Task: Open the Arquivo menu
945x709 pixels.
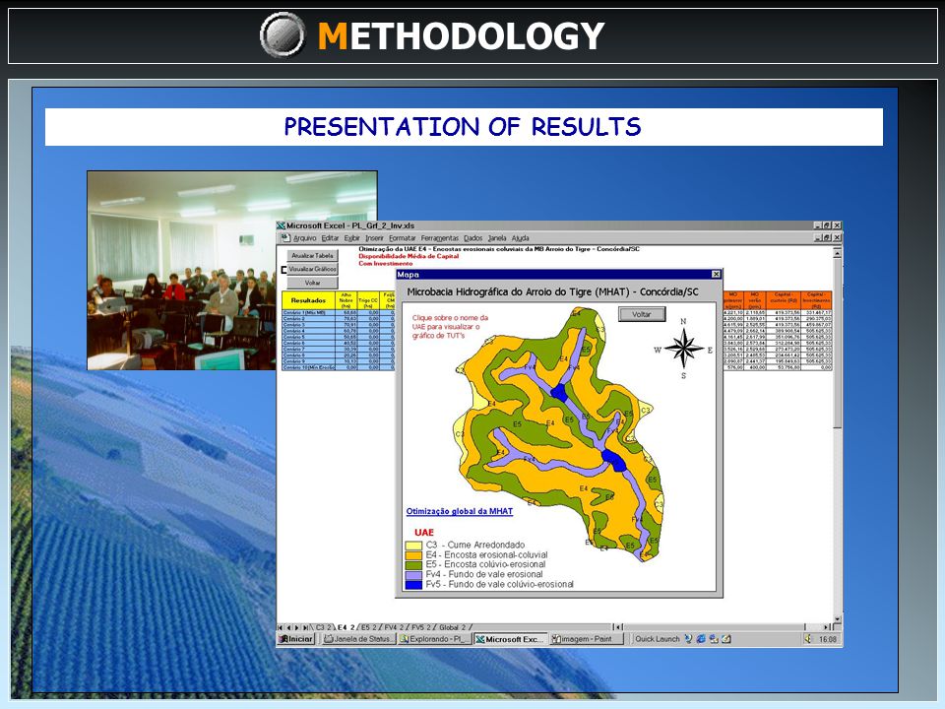Action: [304, 238]
